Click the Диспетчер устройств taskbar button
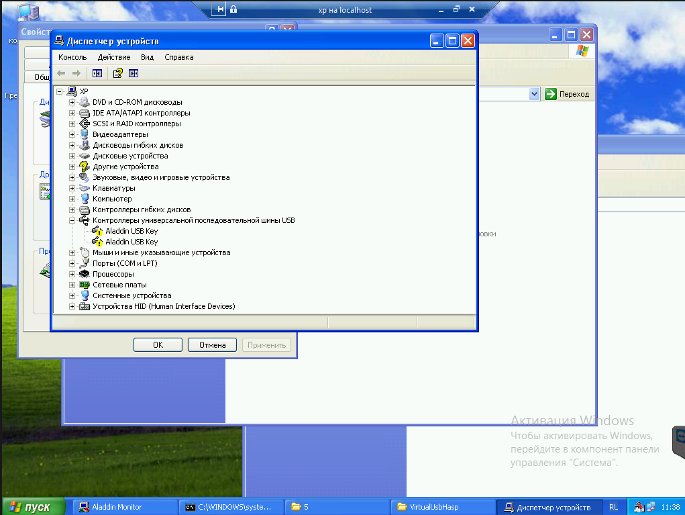The width and height of the screenshot is (685, 515). (550, 507)
